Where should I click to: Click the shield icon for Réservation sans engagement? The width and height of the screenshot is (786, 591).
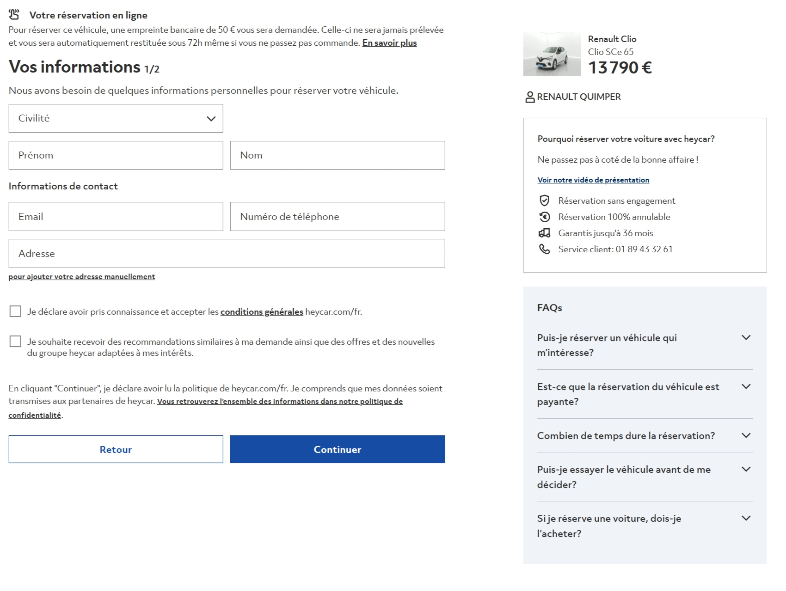coord(545,201)
